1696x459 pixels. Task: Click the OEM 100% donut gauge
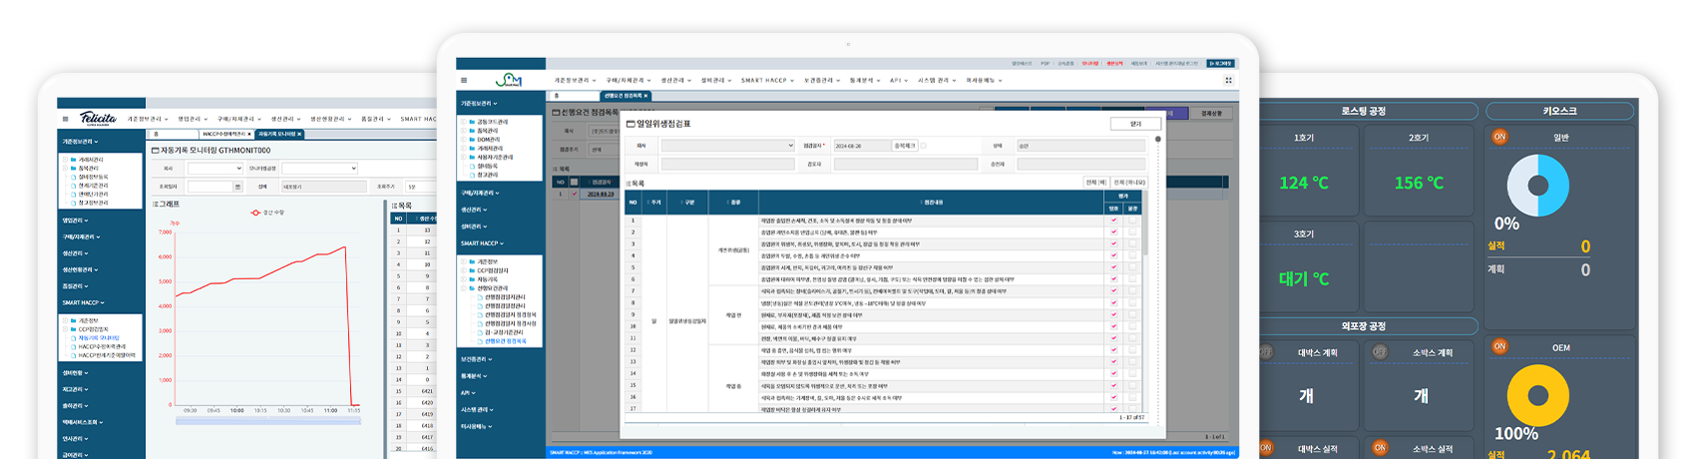1538,395
